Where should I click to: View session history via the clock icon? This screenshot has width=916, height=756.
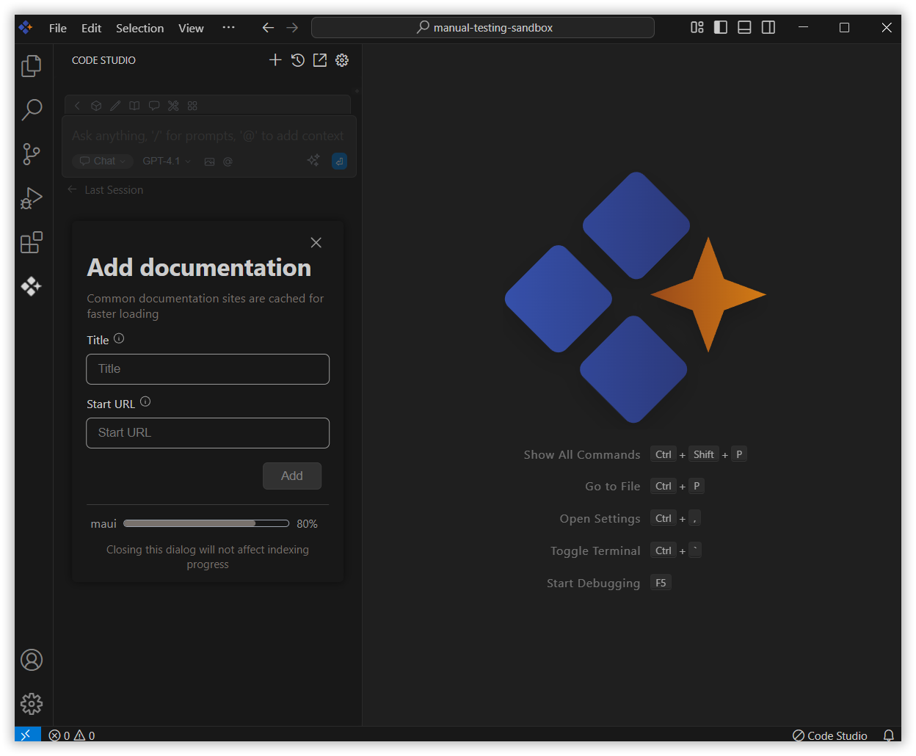pos(297,60)
